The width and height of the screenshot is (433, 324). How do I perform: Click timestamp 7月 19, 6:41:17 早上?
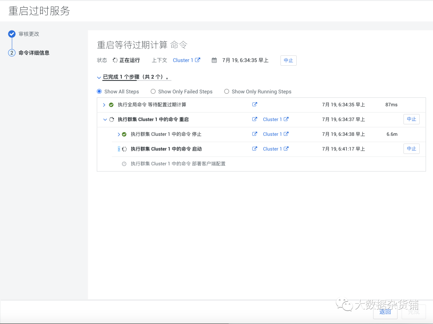(344, 149)
